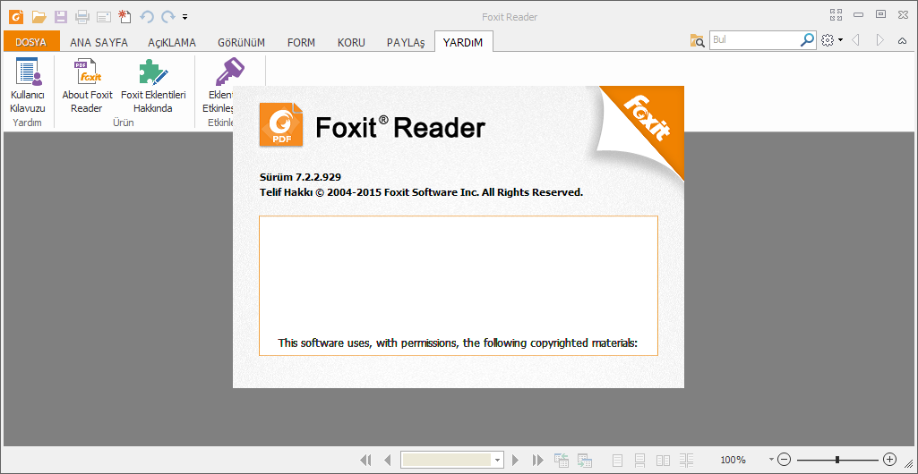Open the Kullanıcı Kılavuzu user manual
This screenshot has width=918, height=474.
click(x=27, y=87)
